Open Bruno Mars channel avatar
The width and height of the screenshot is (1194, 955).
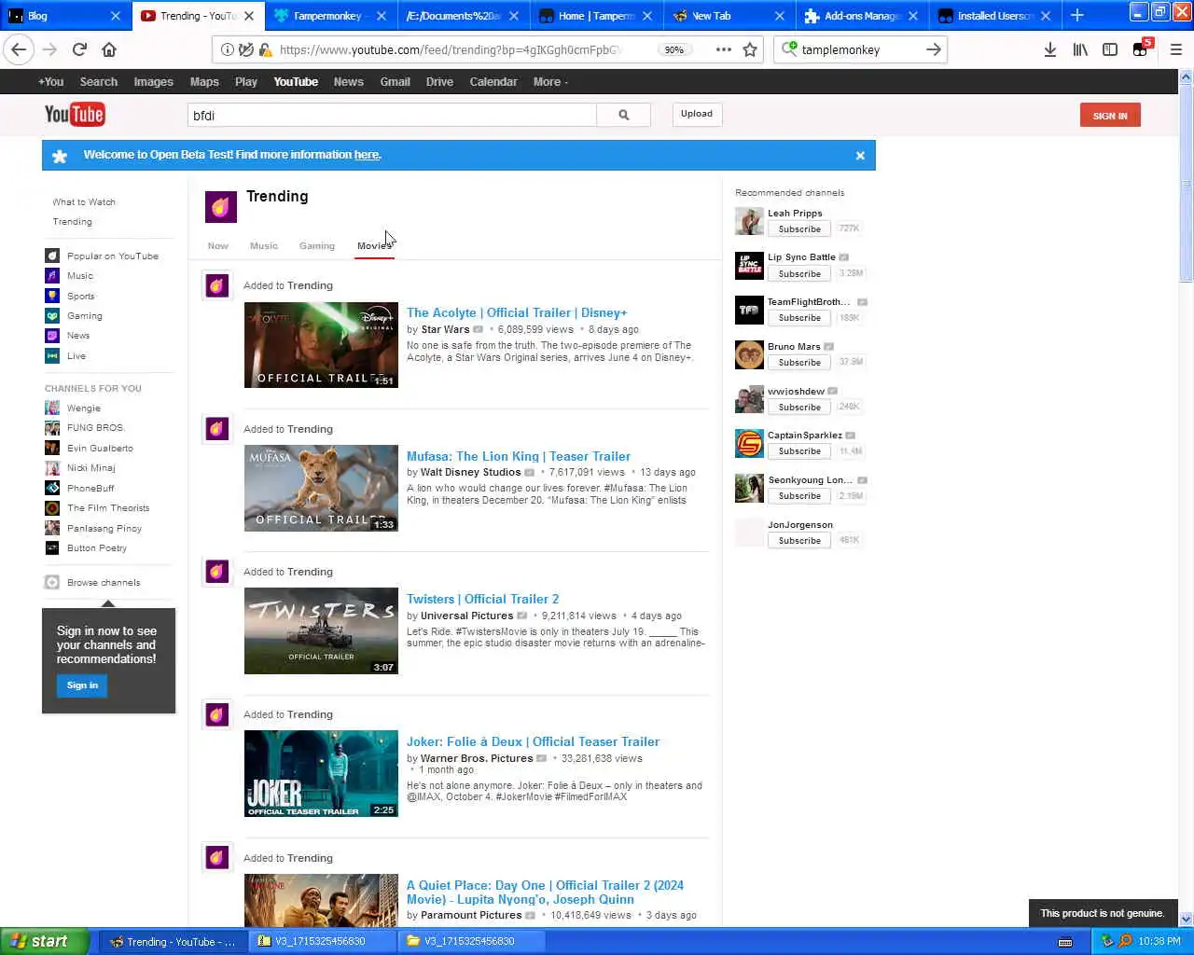[x=749, y=355]
